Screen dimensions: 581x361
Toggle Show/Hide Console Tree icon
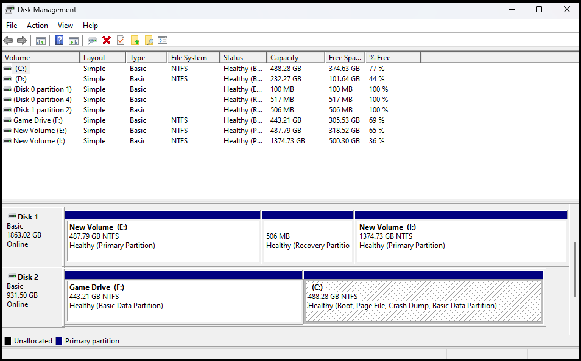41,40
